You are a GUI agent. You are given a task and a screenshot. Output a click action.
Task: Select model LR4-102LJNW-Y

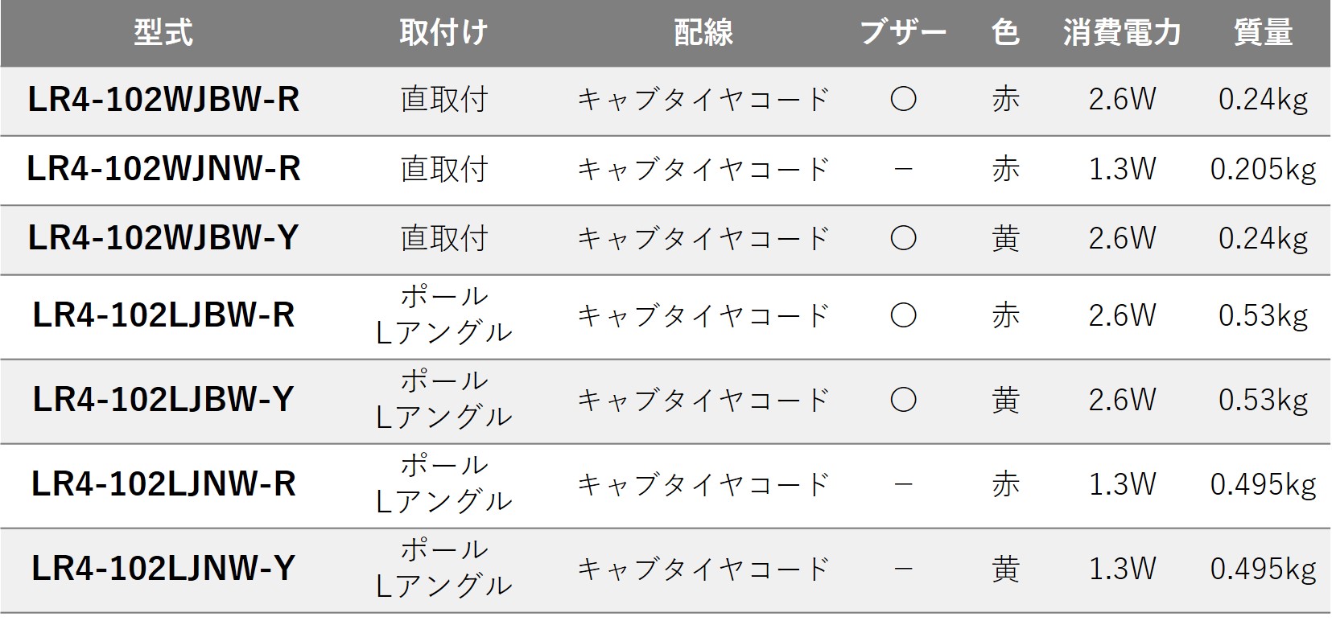163,569
